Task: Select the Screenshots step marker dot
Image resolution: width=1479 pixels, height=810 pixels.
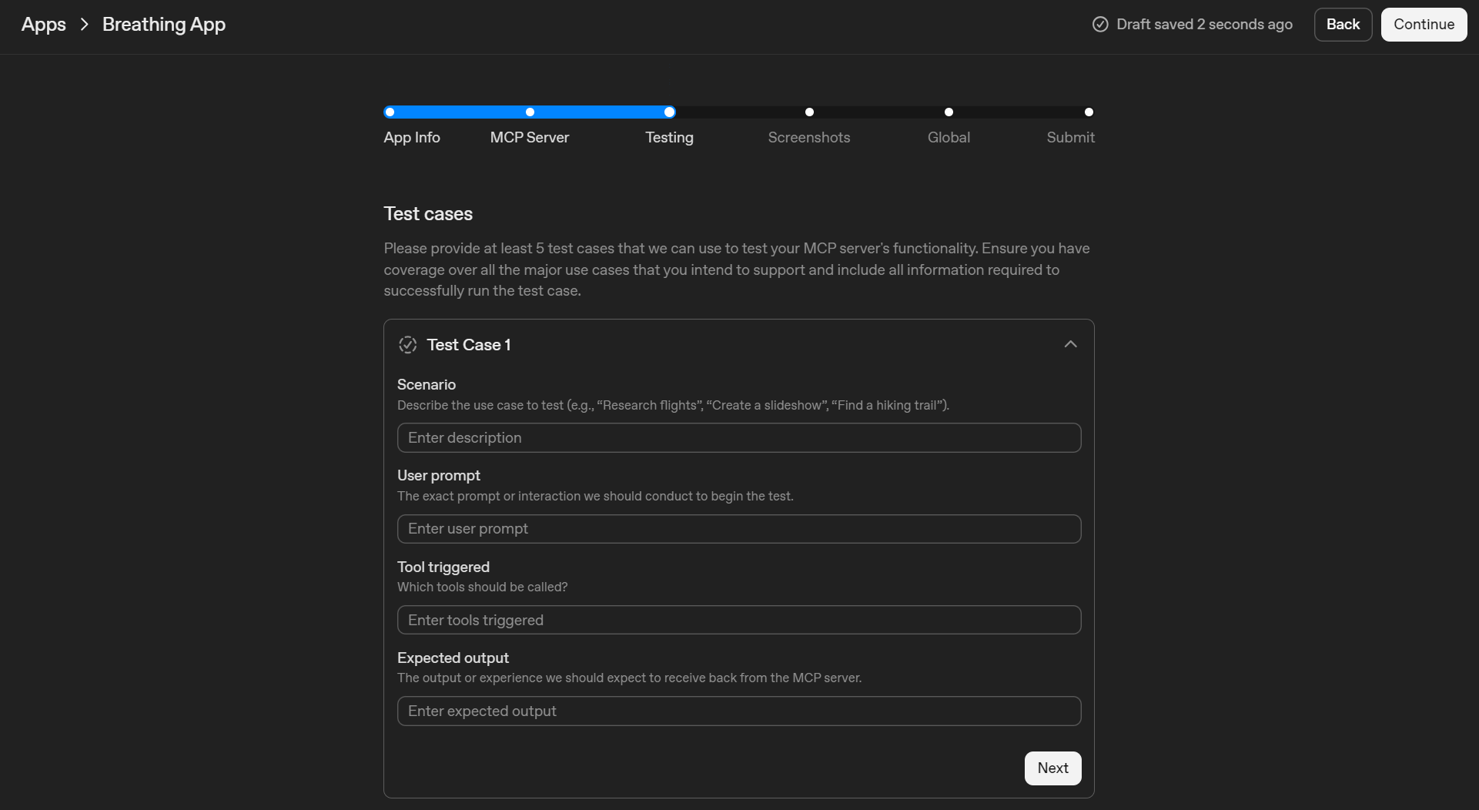Action: [x=809, y=112]
